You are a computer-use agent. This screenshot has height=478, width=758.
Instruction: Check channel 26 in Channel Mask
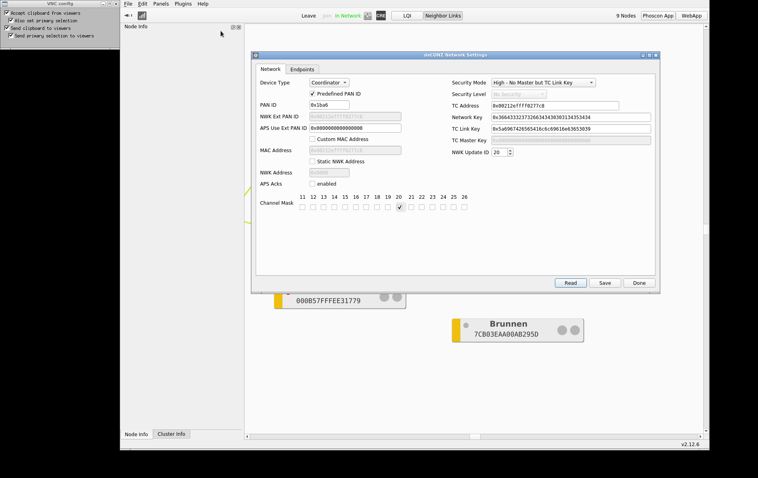[464, 207]
